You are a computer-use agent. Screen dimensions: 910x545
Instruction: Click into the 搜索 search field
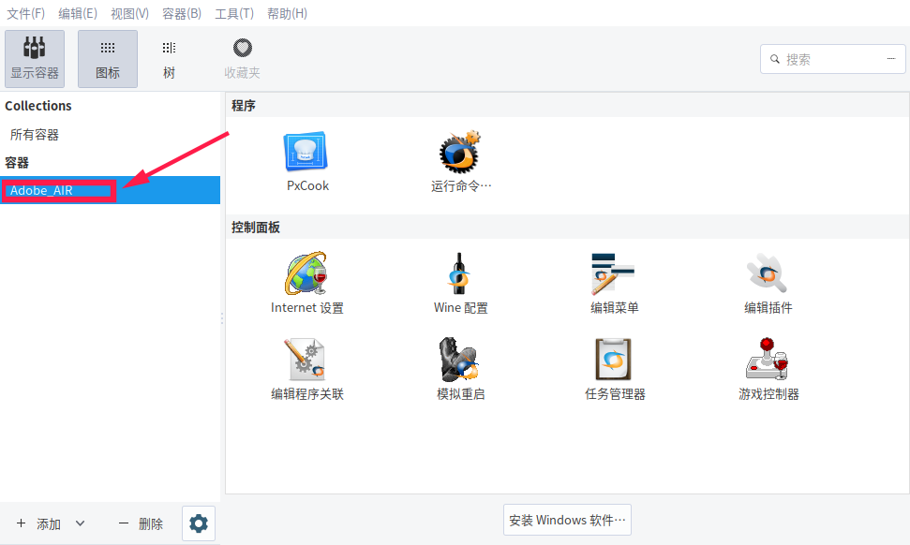coord(829,59)
